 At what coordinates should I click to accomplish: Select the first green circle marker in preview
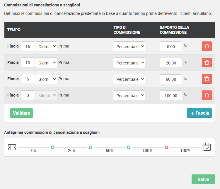(53, 147)
